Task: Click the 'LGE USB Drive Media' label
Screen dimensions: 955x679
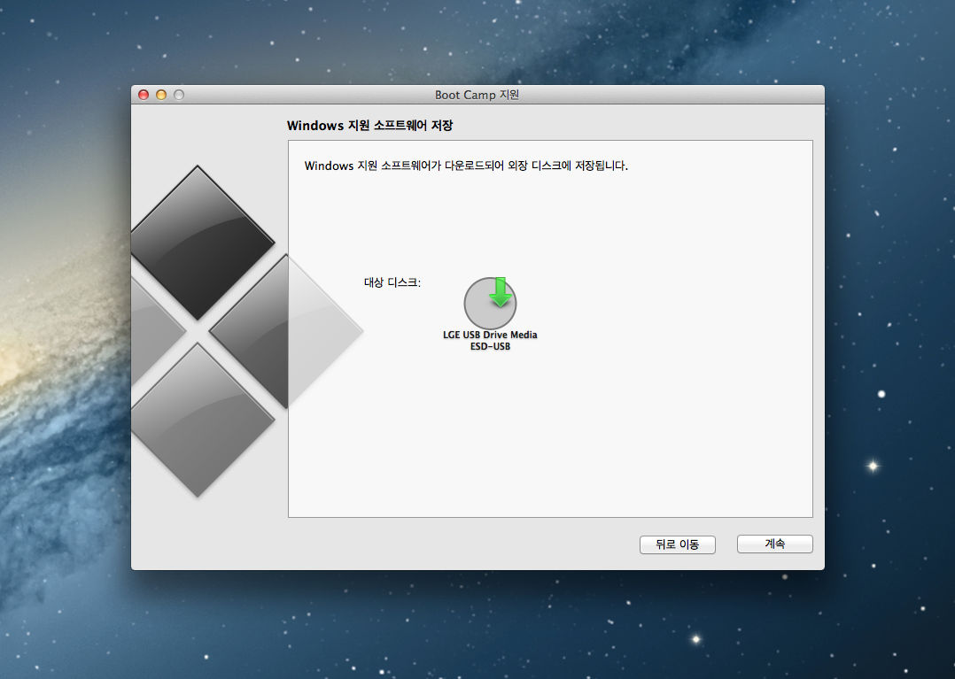Action: tap(490, 335)
